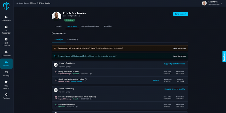226x113 pixels.
Task: Open the Dashboard sidebar icon
Action: 6,17
